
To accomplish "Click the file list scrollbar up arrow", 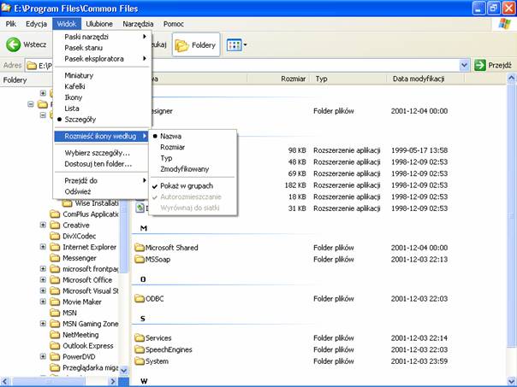I will click(511, 79).
